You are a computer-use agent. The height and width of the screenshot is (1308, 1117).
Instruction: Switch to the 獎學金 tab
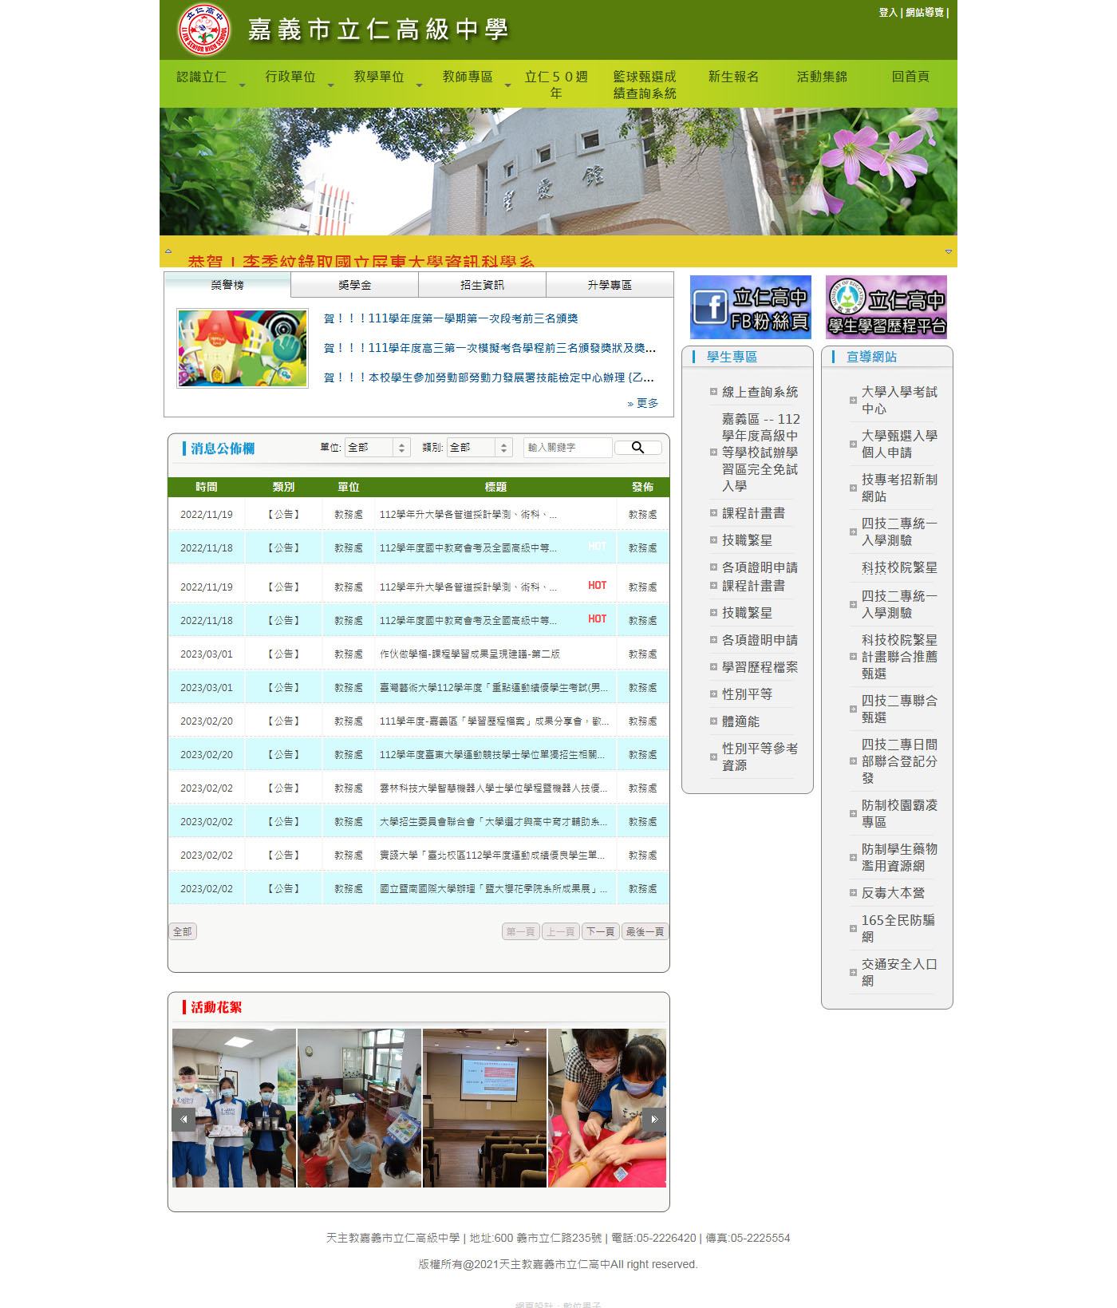coord(354,285)
